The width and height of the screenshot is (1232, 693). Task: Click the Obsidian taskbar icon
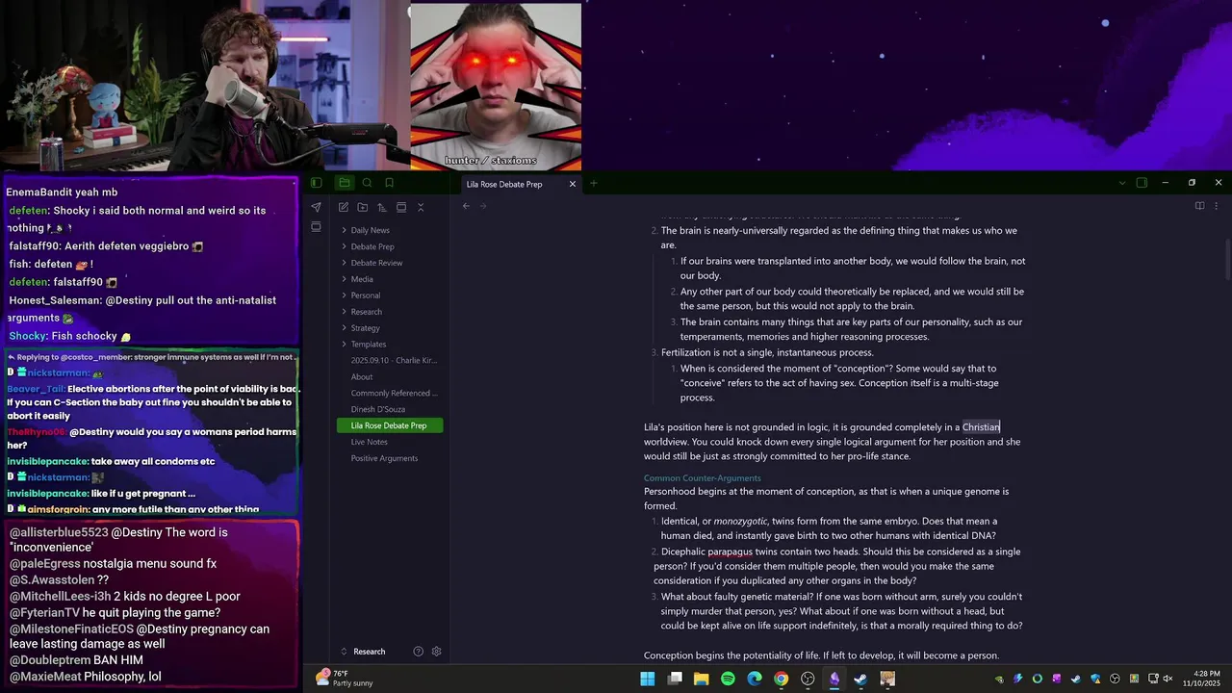tap(834, 679)
